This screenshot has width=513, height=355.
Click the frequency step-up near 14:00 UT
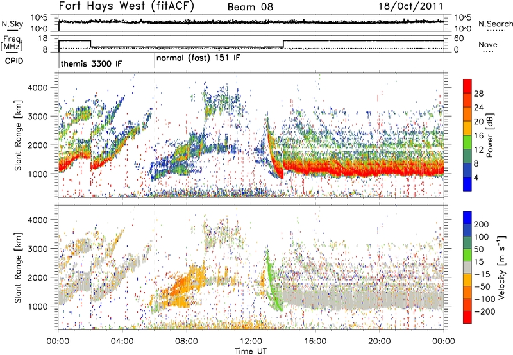click(x=283, y=44)
